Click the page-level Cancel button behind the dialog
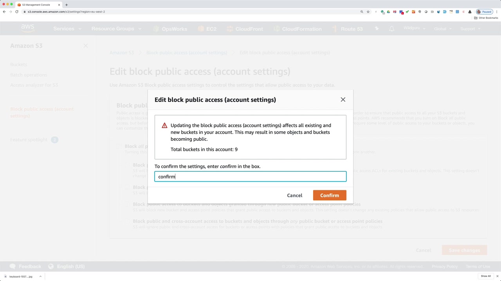Viewport: 501px width, 281px height. click(x=423, y=250)
